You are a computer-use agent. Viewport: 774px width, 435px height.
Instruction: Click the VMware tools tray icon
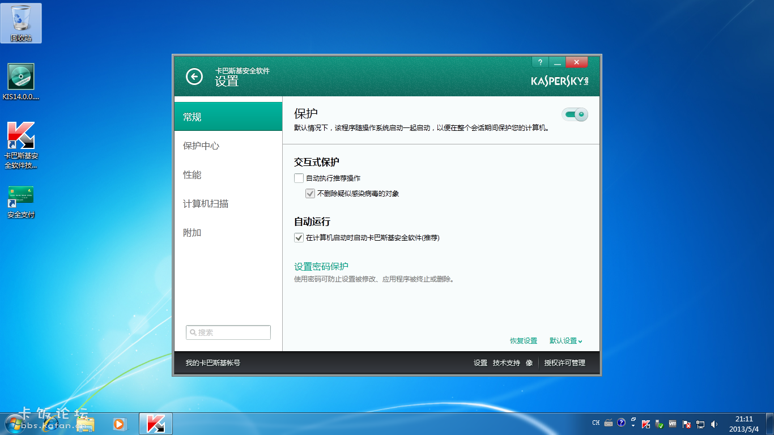[673, 424]
